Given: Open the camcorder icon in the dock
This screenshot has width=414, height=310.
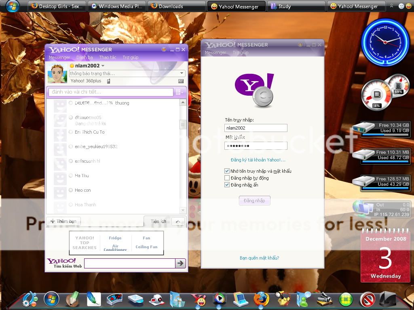Looking at the screenshot, I should click(x=325, y=300).
